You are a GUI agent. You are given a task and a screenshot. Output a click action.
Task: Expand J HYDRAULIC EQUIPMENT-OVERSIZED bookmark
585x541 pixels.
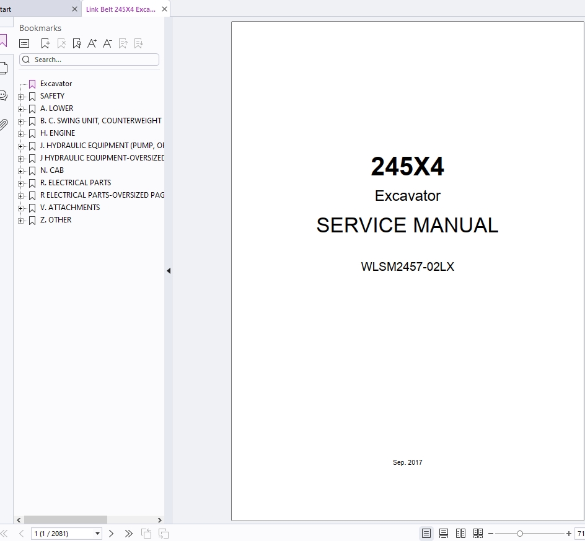[x=21, y=159]
